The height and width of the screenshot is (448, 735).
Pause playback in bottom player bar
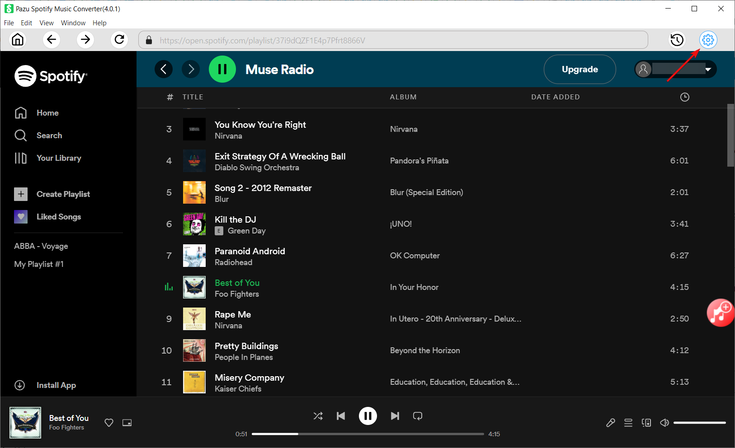368,416
